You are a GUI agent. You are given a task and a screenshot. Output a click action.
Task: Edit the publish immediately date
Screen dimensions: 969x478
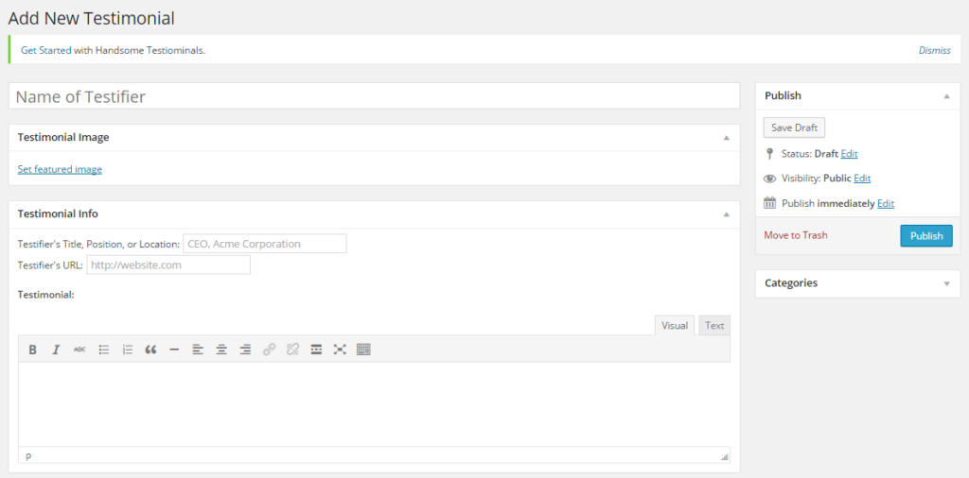click(886, 203)
